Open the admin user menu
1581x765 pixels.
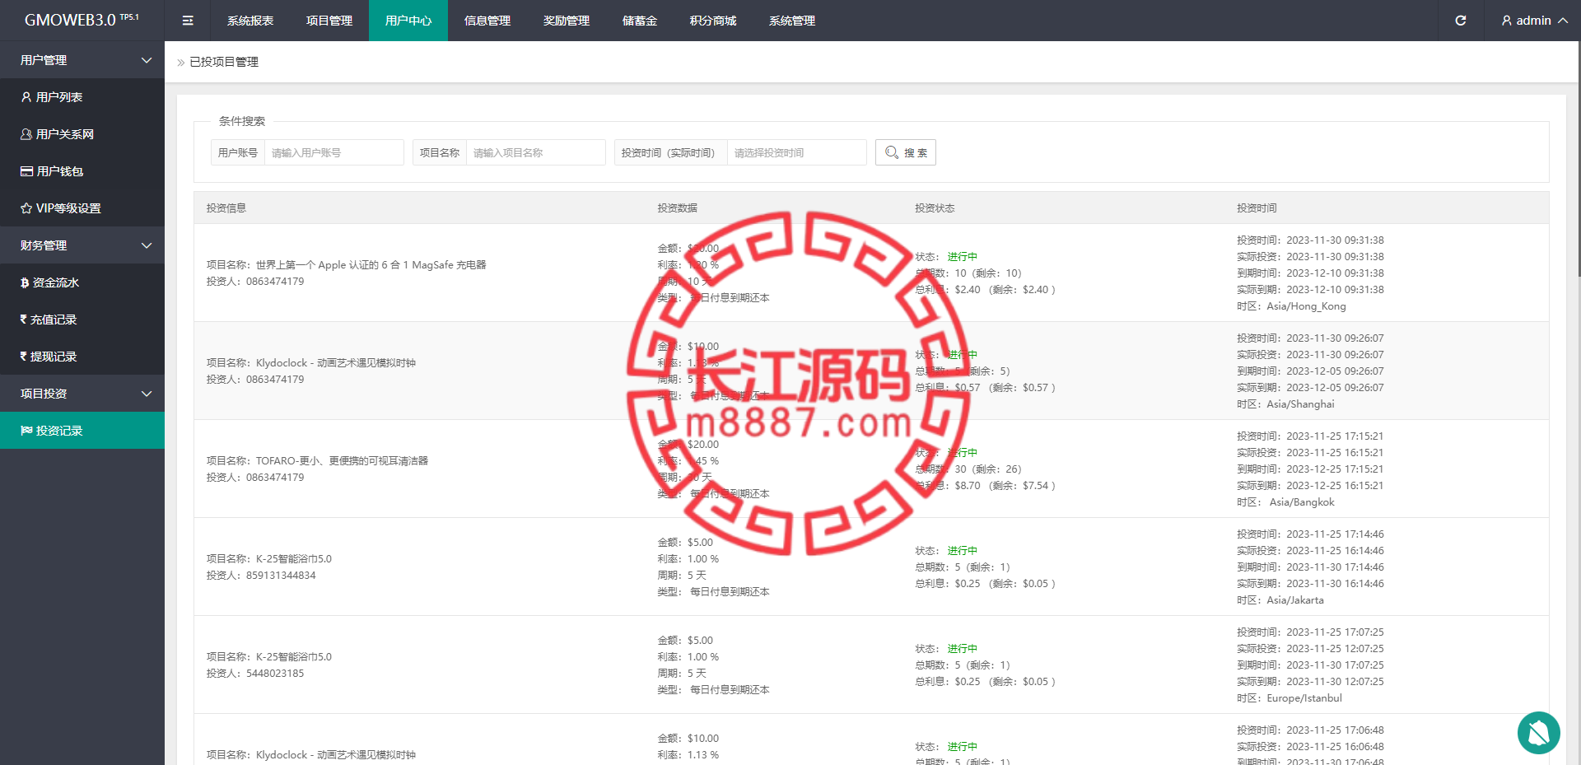click(1534, 21)
